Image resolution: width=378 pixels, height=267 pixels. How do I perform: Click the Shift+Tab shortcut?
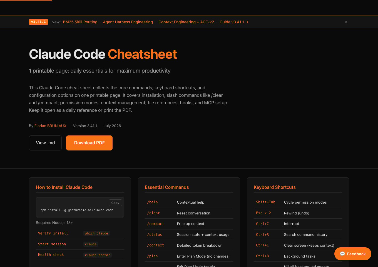tap(265, 202)
